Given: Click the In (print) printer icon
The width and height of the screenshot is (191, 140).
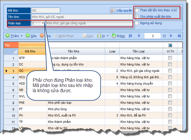Looking at the screenshot, I should click(x=99, y=36).
